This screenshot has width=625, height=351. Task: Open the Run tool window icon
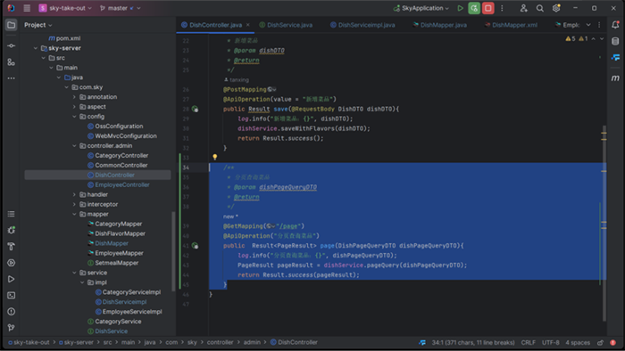click(11, 279)
